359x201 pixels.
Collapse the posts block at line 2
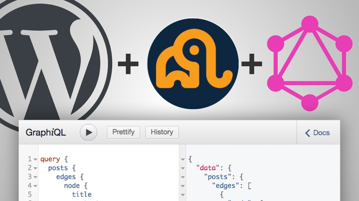(x=35, y=168)
